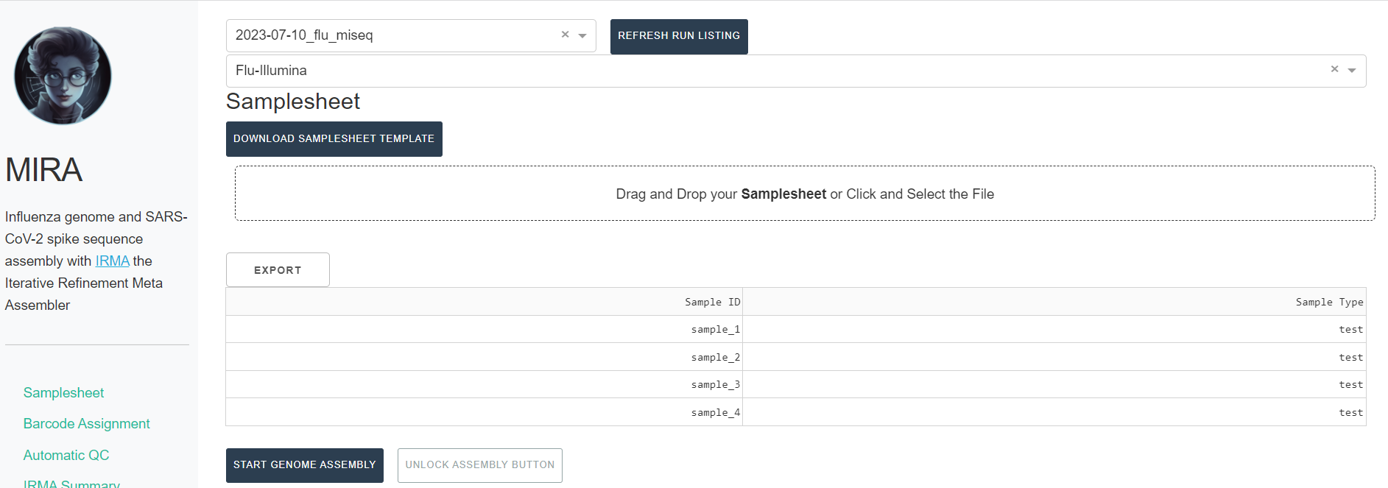
Task: Start the genome assembly
Action: 304,465
